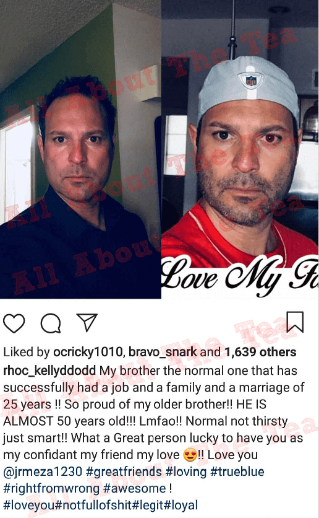Tap left photo with dark shirt
319x518 pixels.
(x=80, y=149)
